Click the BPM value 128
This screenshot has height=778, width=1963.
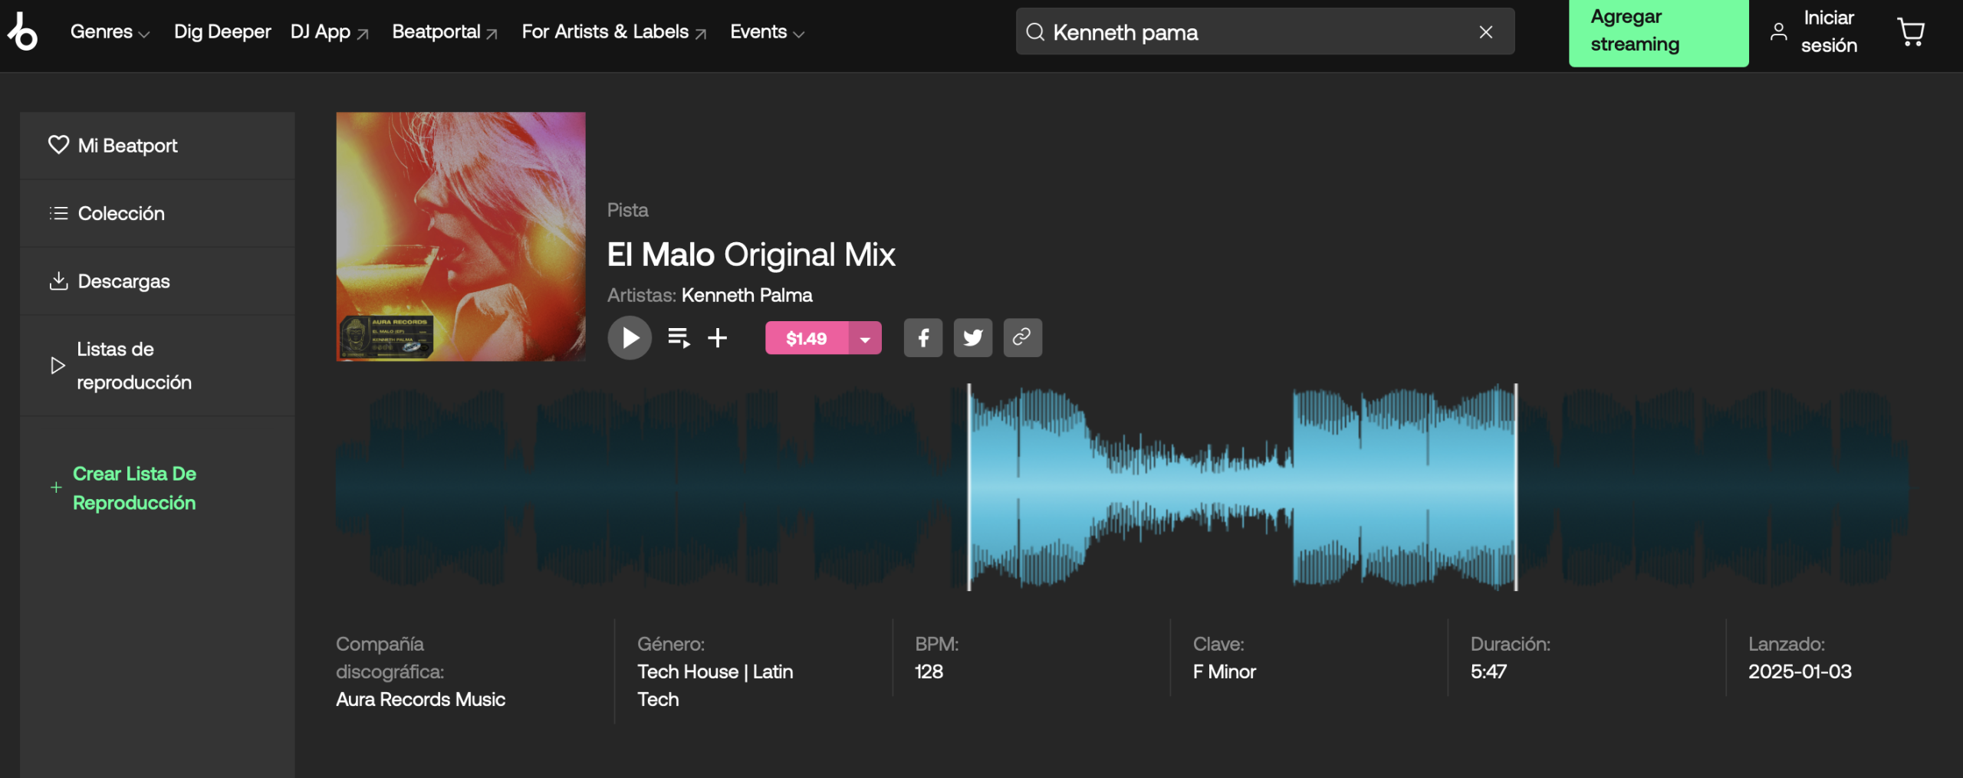pos(929,671)
